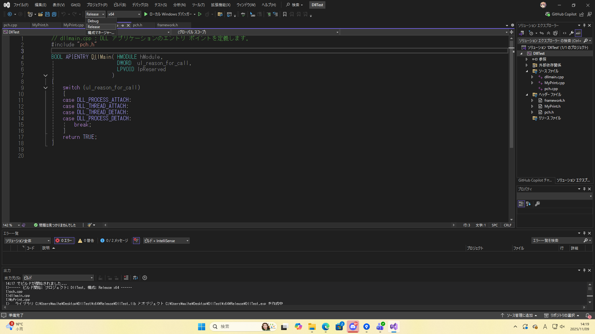This screenshot has width=595, height=334.
Task: Open the x64 platform dropdown
Action: [124, 14]
